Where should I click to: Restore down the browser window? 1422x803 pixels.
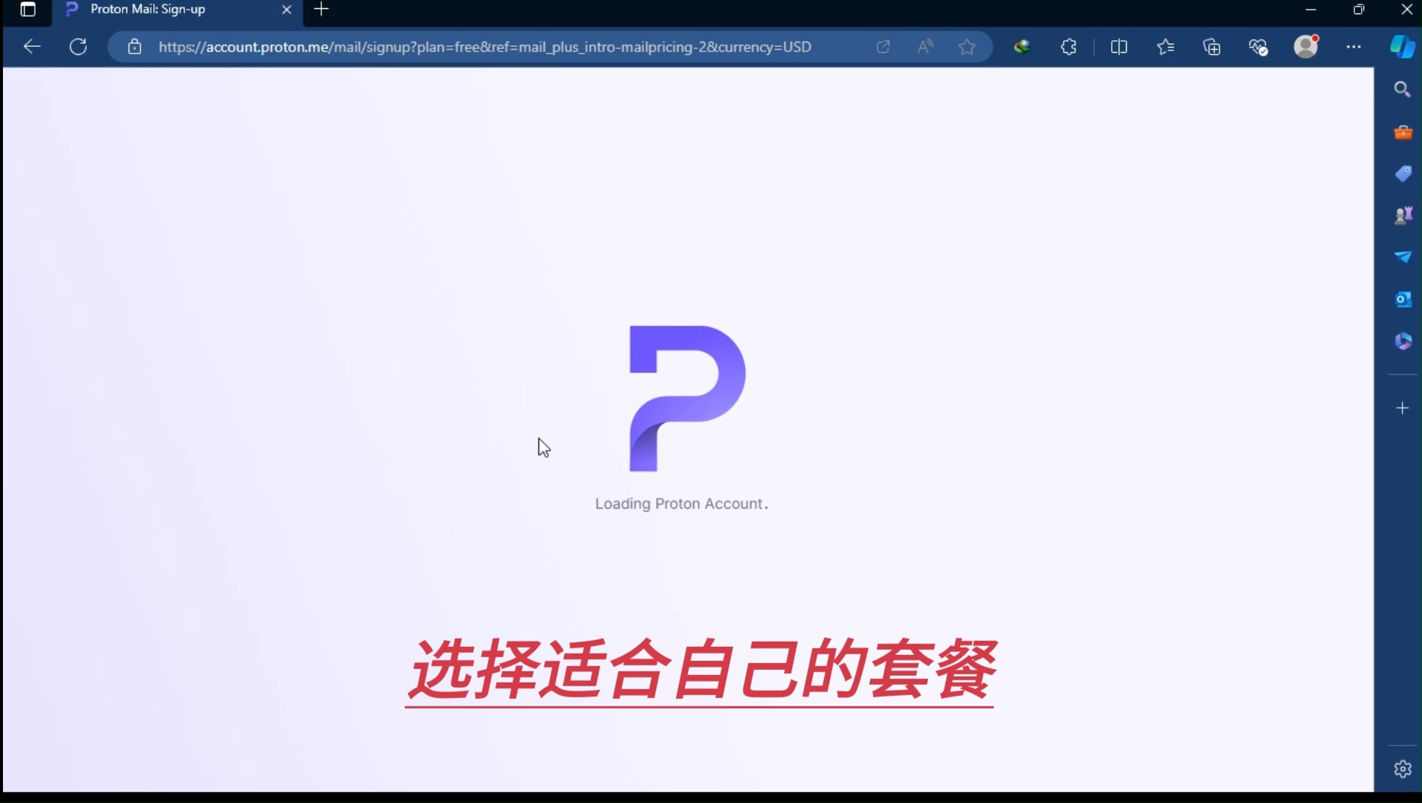[x=1359, y=10]
